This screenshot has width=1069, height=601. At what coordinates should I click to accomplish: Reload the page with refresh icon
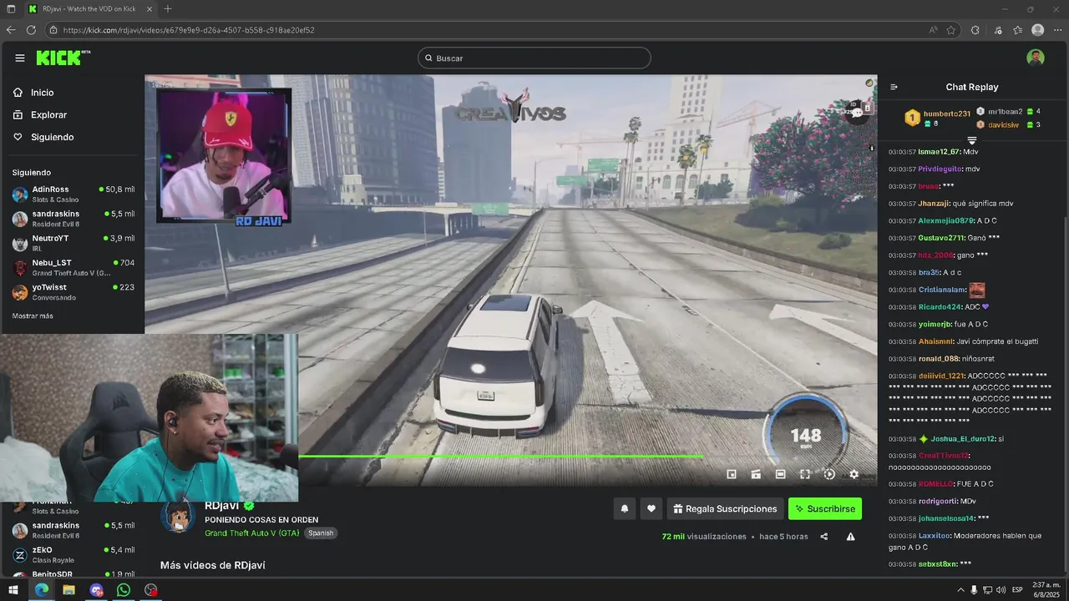coord(31,30)
